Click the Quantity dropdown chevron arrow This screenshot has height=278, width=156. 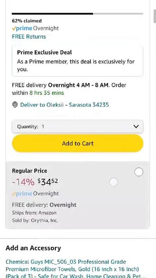click(x=136, y=126)
